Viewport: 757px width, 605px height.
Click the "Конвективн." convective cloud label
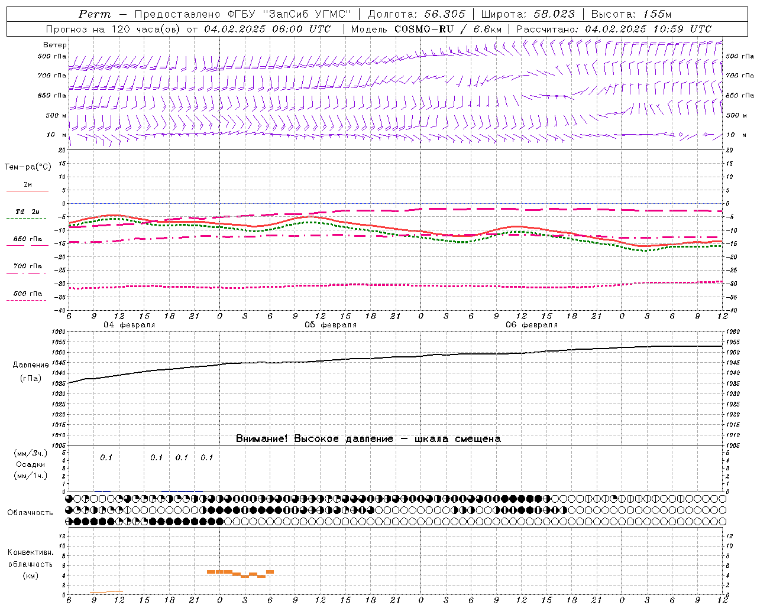31,552
